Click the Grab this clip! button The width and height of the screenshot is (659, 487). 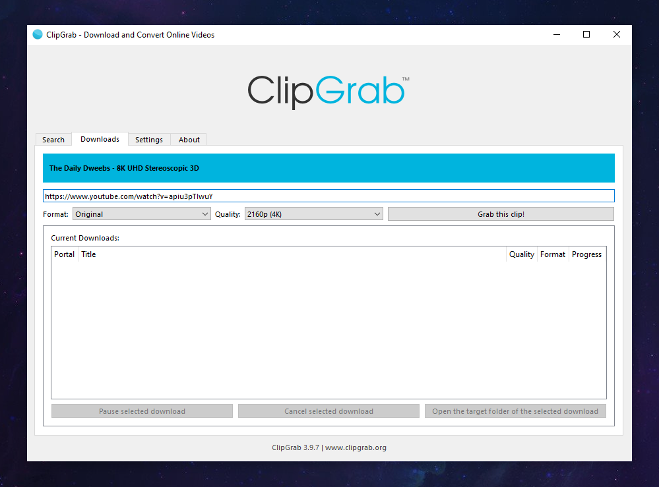pos(501,214)
